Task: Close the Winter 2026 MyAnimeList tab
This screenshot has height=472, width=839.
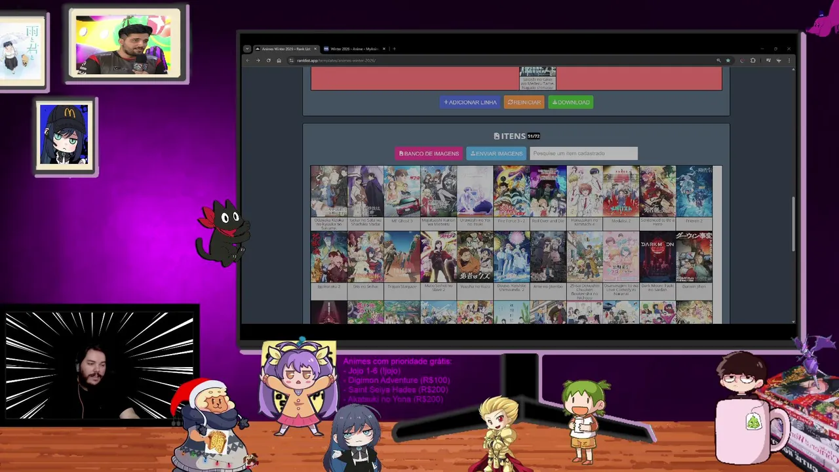Action: [x=384, y=49]
